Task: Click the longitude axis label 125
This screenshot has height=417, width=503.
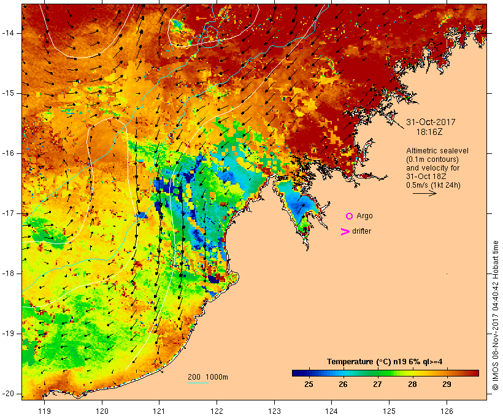Action: point(390,411)
